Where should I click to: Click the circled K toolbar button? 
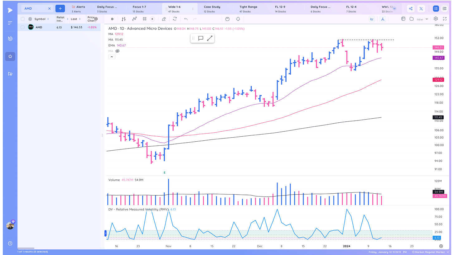(x=152, y=19)
